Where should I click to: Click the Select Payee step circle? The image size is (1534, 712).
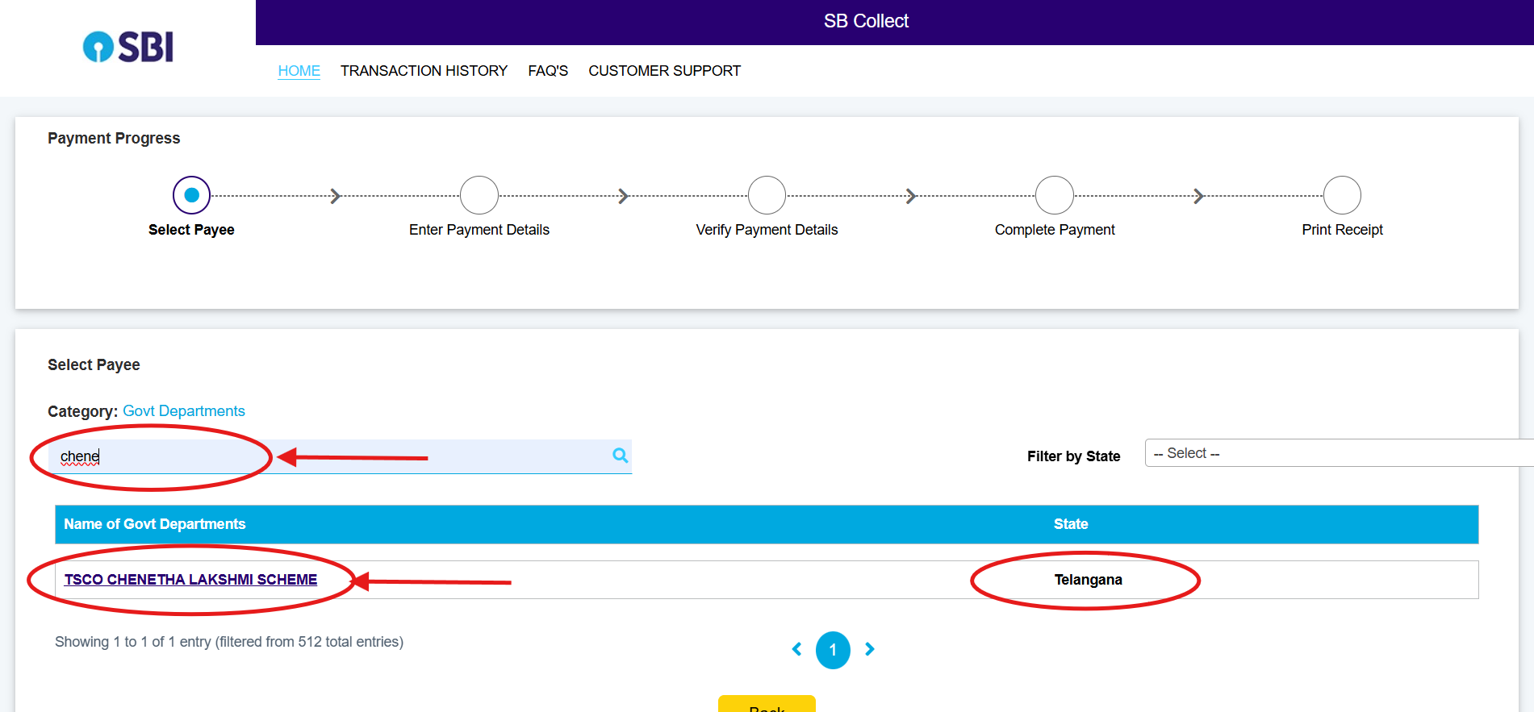(x=191, y=195)
